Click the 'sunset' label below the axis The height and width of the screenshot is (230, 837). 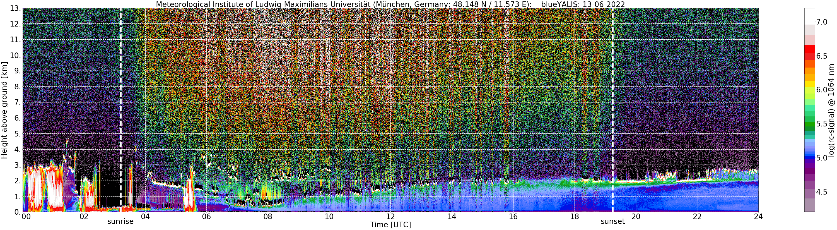tap(612, 222)
